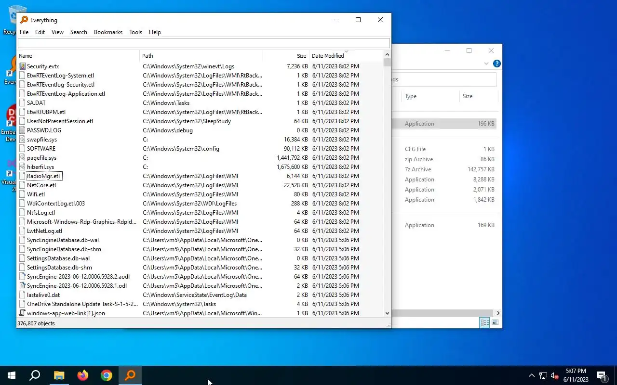Image resolution: width=617 pixels, height=385 pixels.
Task: Open the Tools menu
Action: pyautogui.click(x=135, y=32)
